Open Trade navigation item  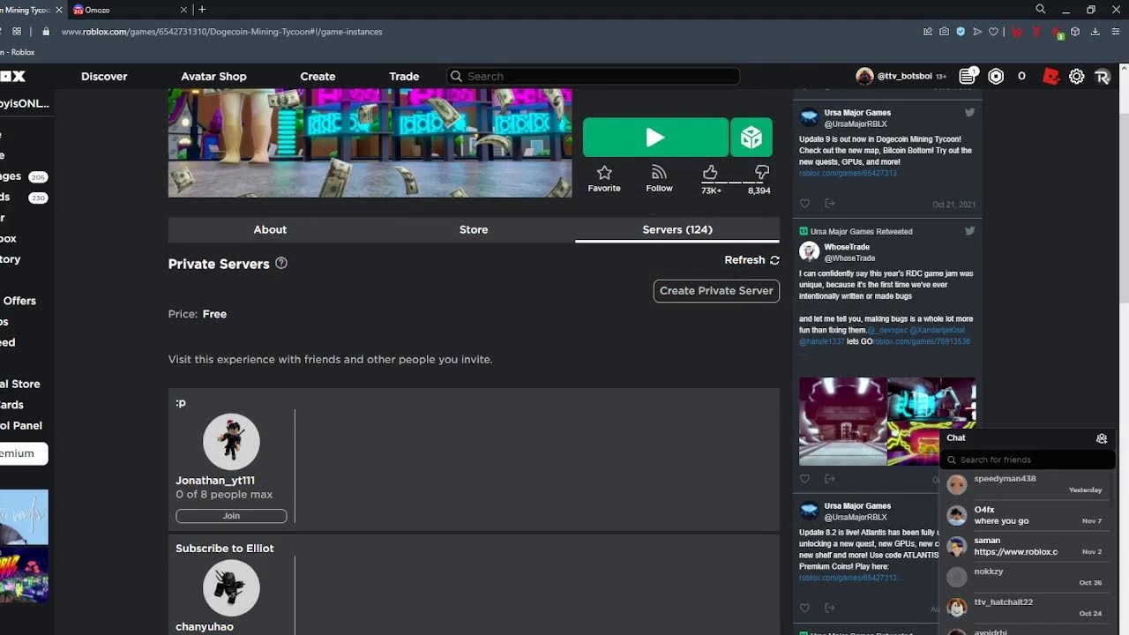[x=404, y=77]
